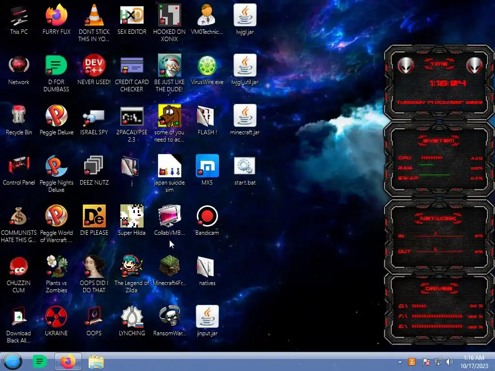
Task: Open File Explorer from the taskbar
Action: pos(96,362)
